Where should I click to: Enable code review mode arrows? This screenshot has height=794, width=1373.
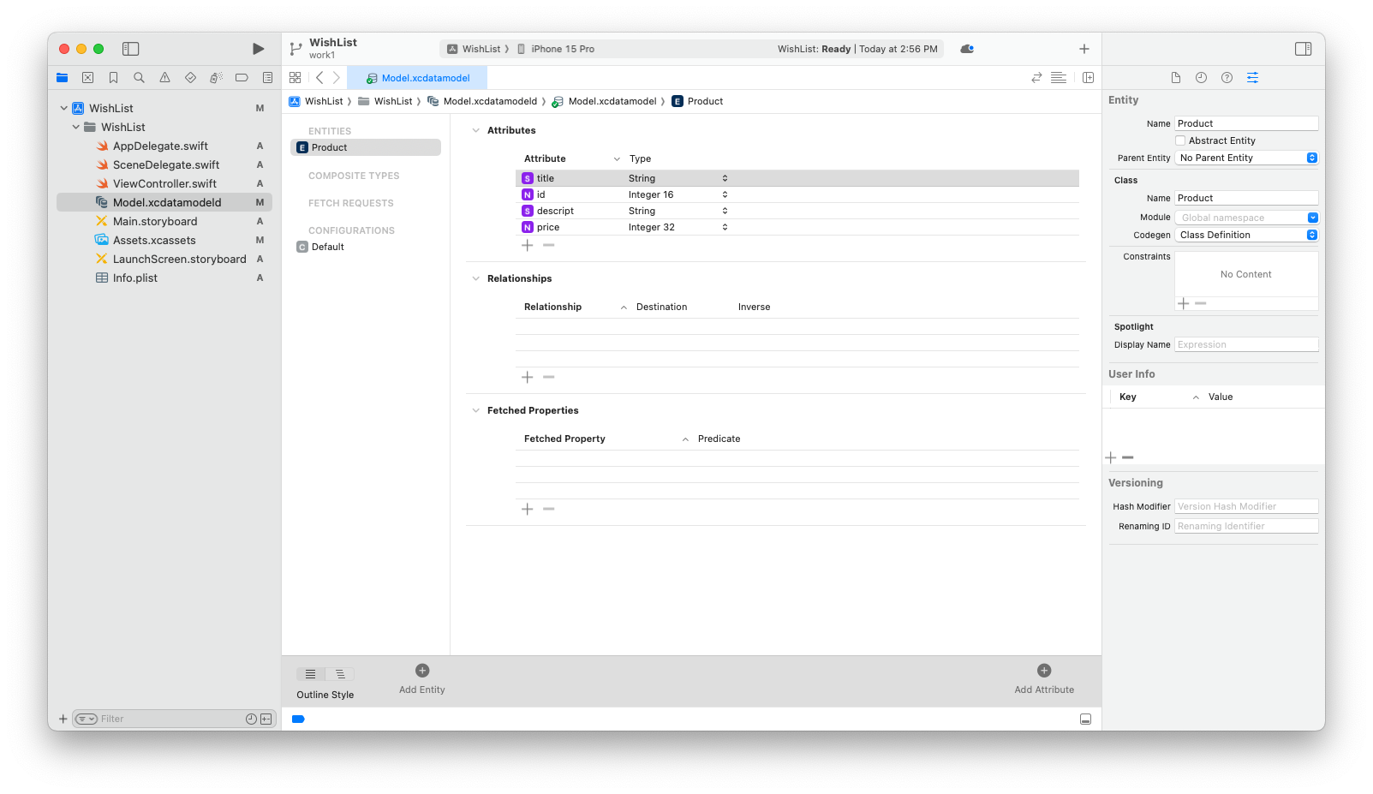pyautogui.click(x=1036, y=78)
